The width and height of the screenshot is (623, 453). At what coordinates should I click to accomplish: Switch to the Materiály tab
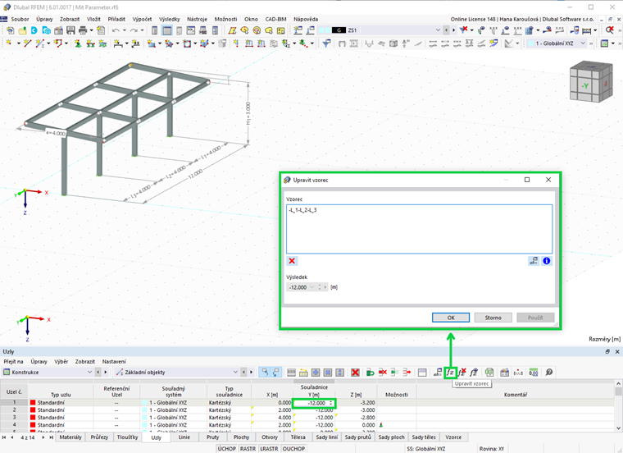(x=70, y=437)
